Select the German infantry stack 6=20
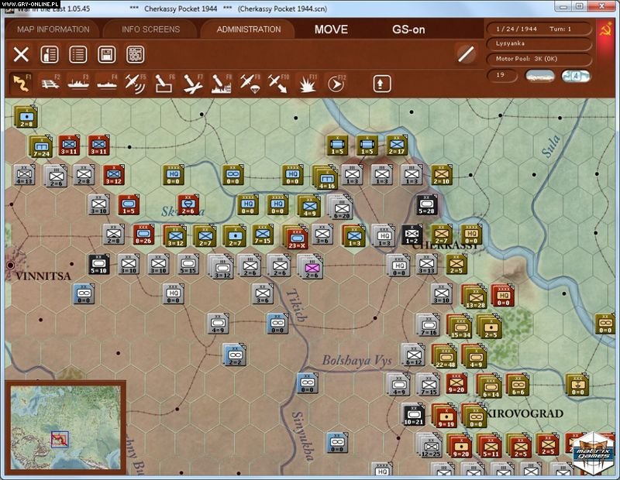 tap(341, 207)
